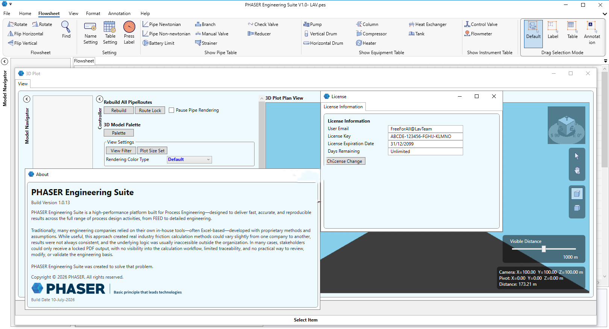
Task: Insert a Tank
Action: pos(417,34)
